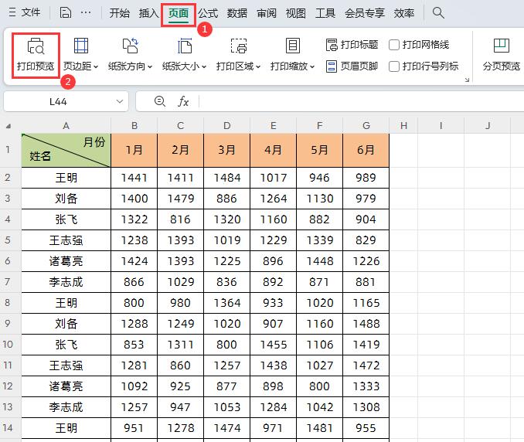524x442 pixels.
Task: Click the Print Area (打印区域) icon
Action: tap(238, 46)
